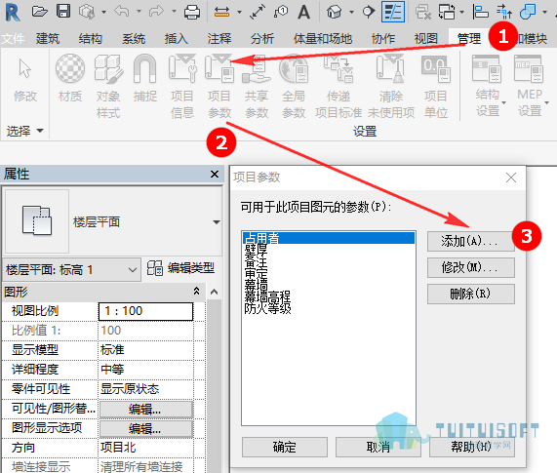Switch to the 注释 ribbon tab

coord(219,38)
